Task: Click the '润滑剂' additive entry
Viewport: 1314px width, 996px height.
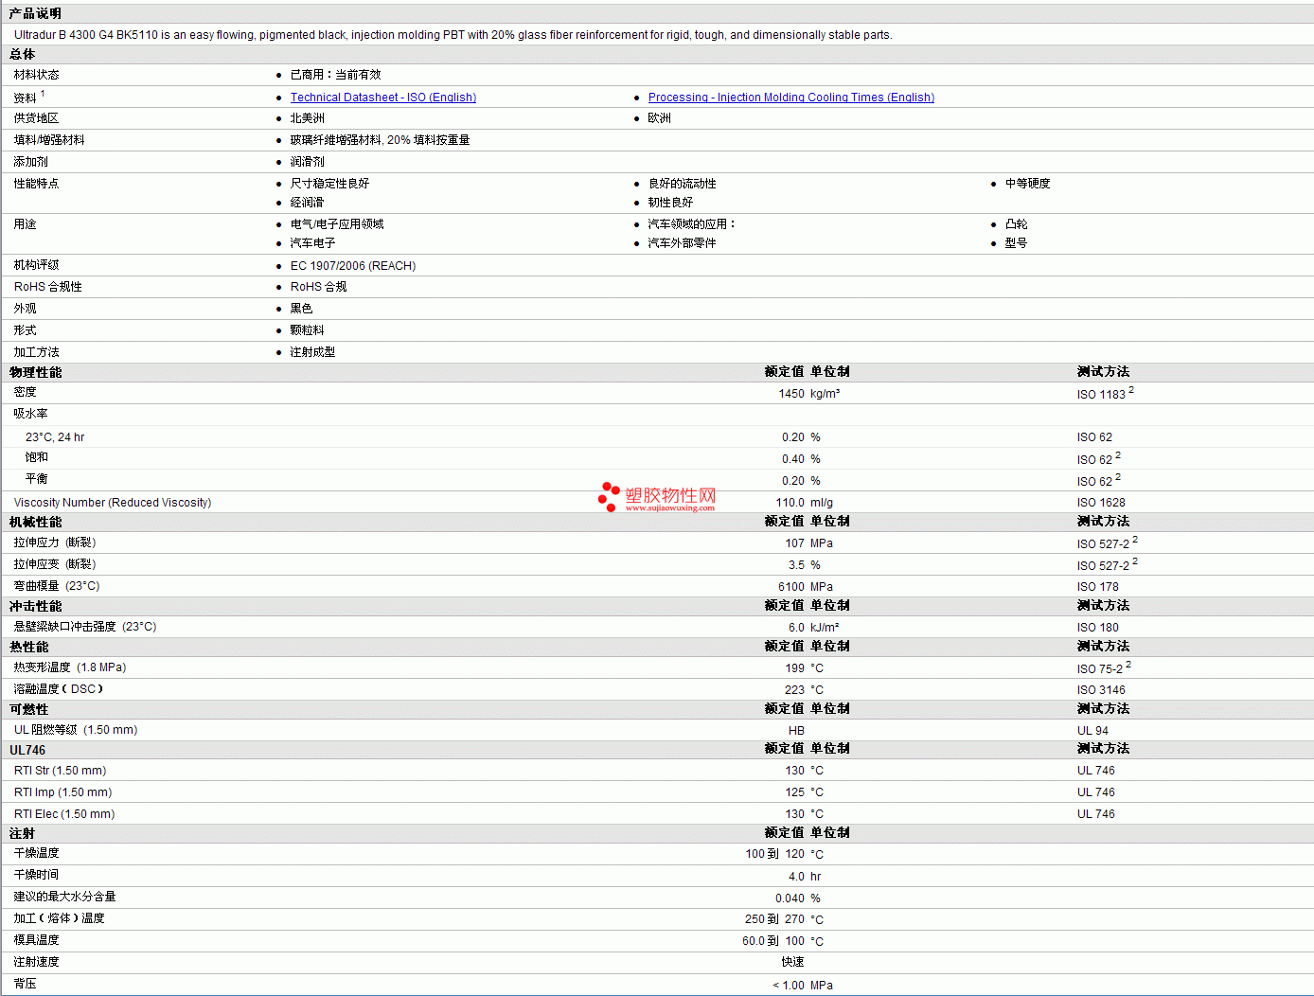Action: pyautogui.click(x=307, y=162)
